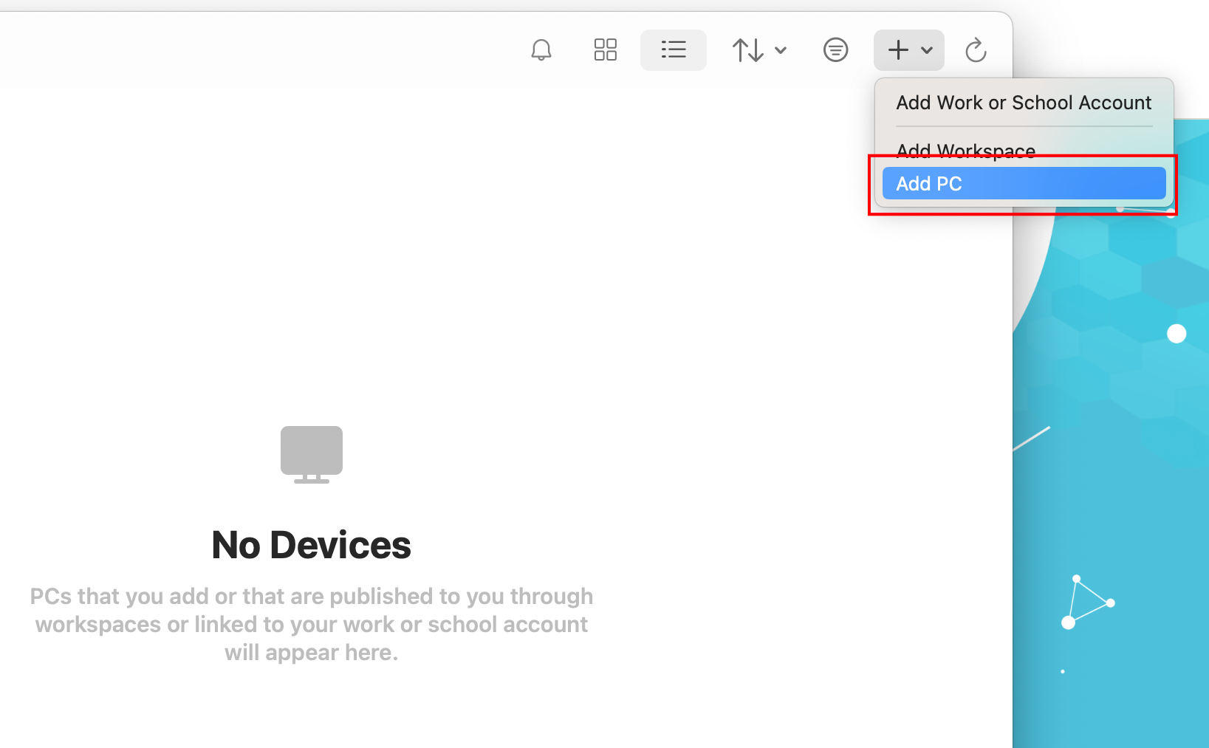Image resolution: width=1209 pixels, height=748 pixels.
Task: Open the filter icon in toolbar
Action: tap(835, 50)
